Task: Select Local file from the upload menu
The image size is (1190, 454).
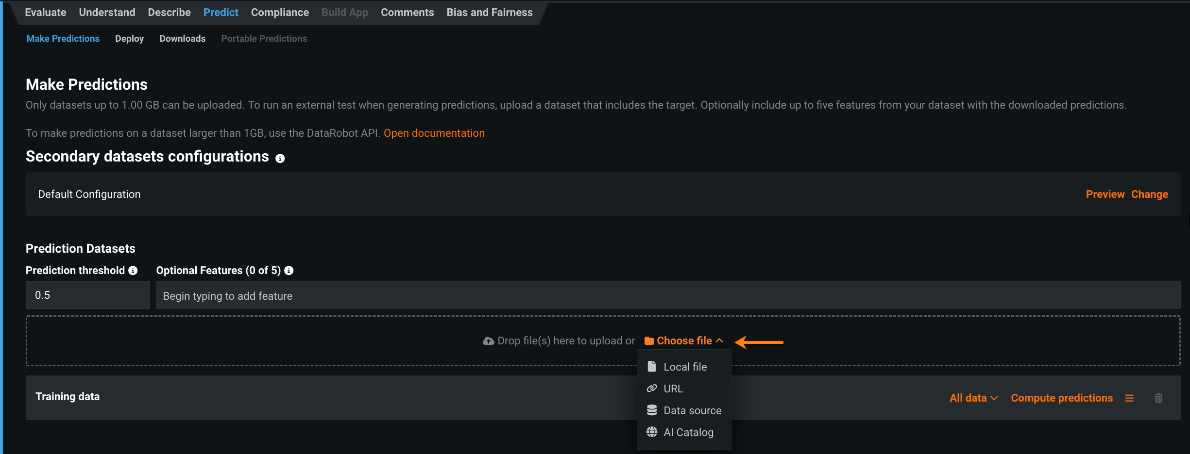Action: tap(685, 367)
